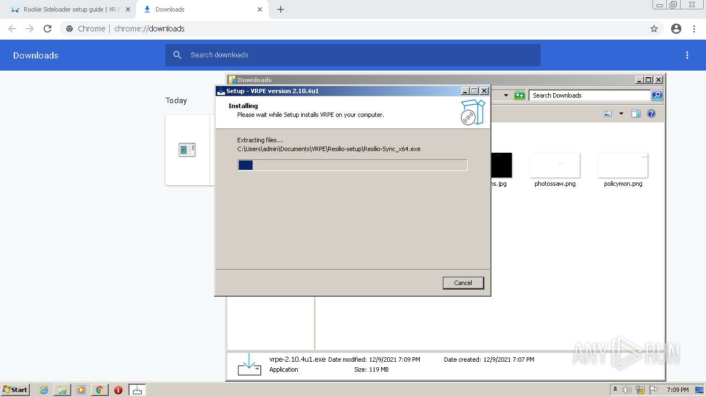Open Windows Media Player from the taskbar
This screenshot has height=397, width=706.
81,390
